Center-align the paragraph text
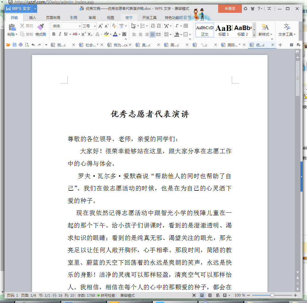The height and width of the screenshot is (303, 307). coord(140,34)
